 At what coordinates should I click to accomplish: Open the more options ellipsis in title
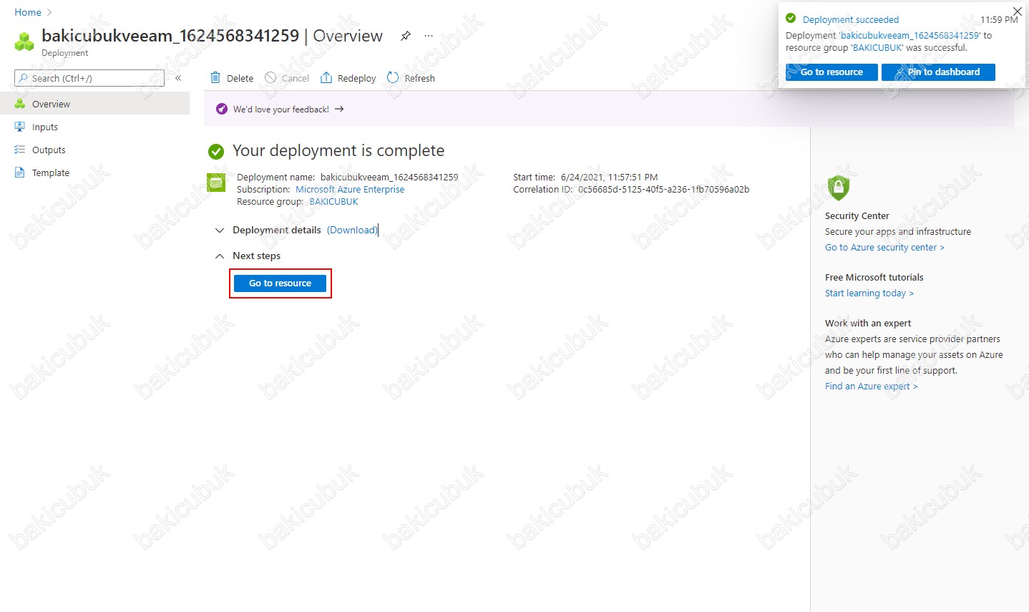point(429,36)
